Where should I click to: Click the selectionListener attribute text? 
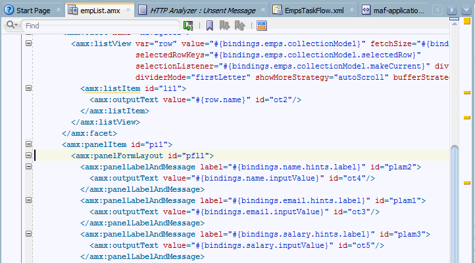coord(283,66)
